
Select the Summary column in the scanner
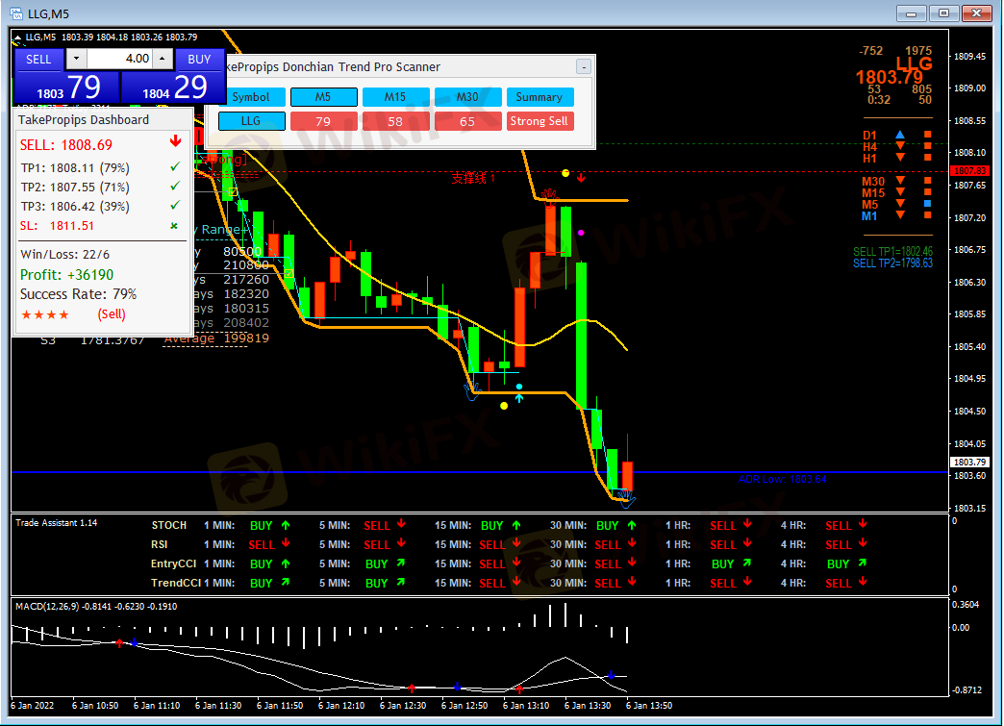(x=539, y=97)
